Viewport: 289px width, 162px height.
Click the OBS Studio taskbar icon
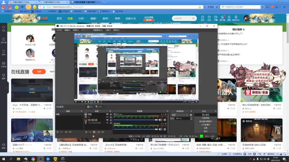click(40, 159)
